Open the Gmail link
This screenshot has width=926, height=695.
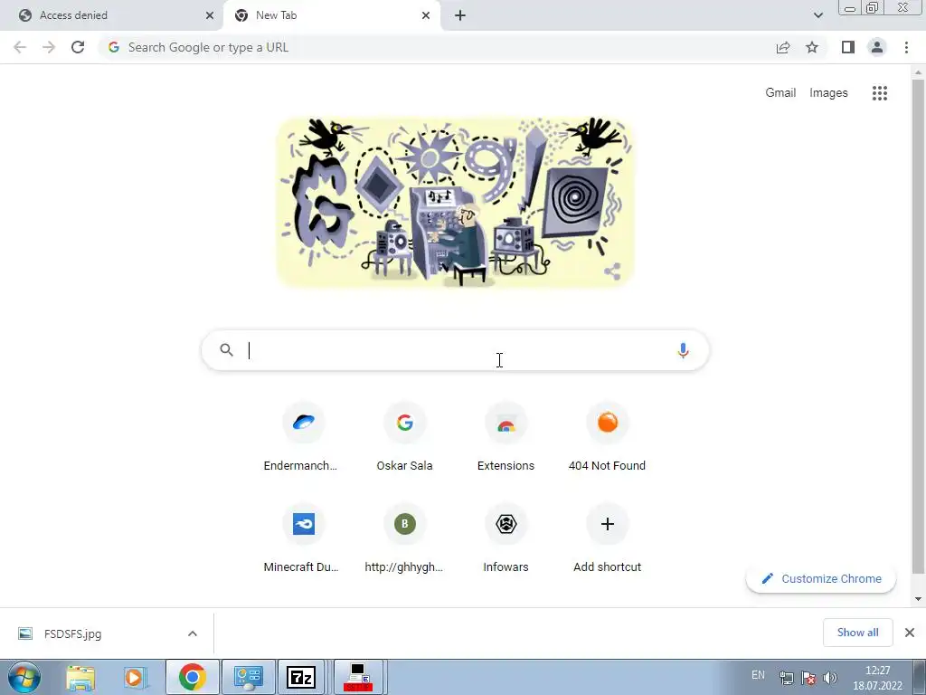pyautogui.click(x=780, y=93)
